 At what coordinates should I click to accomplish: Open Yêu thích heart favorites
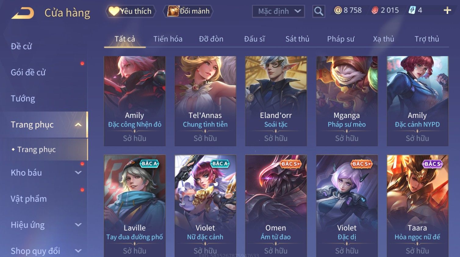131,11
